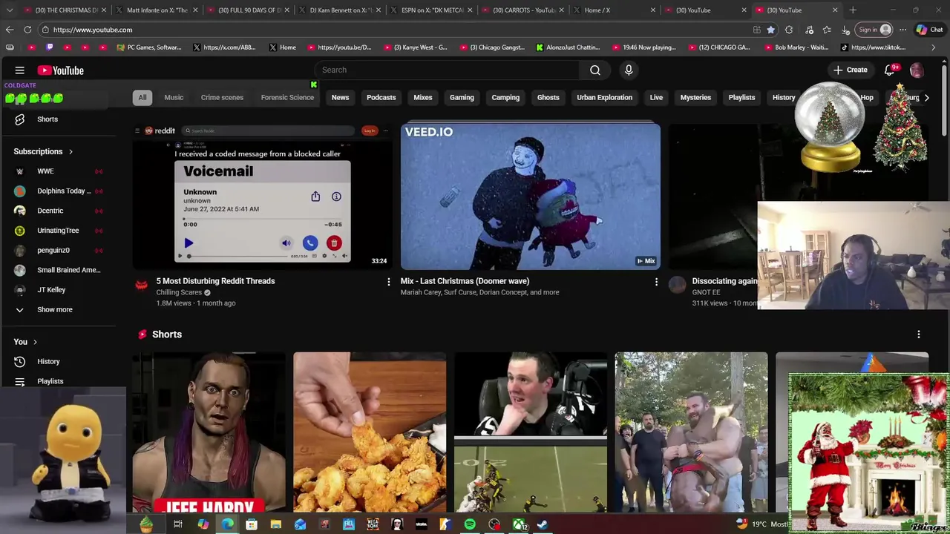Open the Last Christmas Doomer wave thumbnail
Screen dimensions: 950x534
pos(530,196)
